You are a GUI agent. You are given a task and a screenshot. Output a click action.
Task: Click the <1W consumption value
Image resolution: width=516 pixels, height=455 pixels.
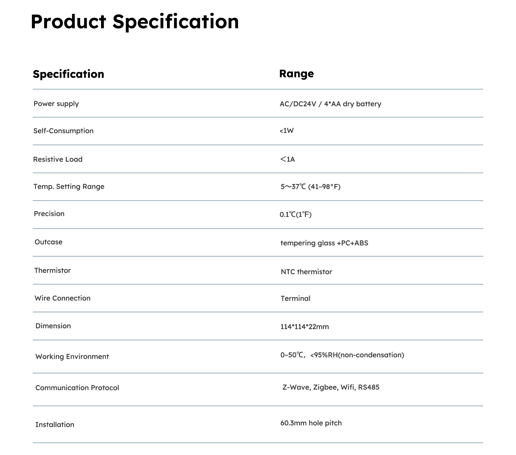pos(286,131)
